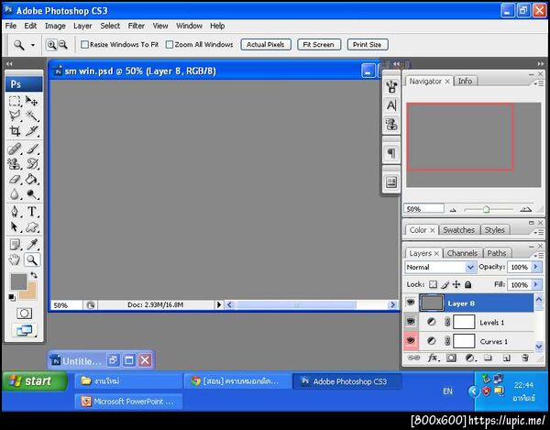
Task: Open the Paragraph panel icon
Action: coord(391,153)
